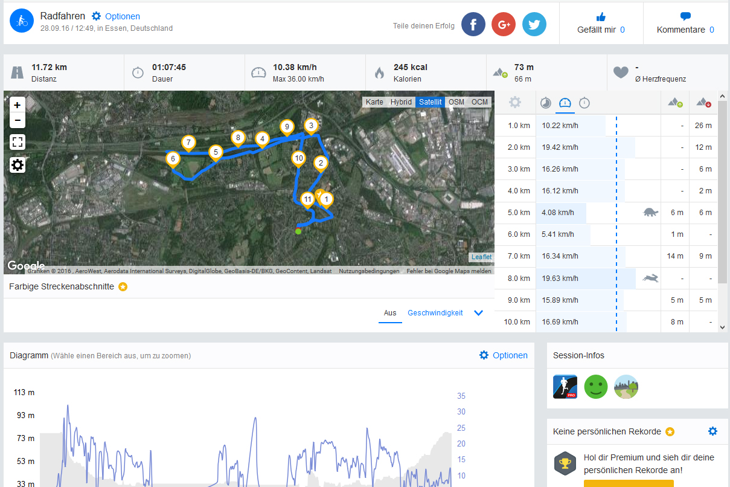This screenshot has width=730, height=487.
Task: Enable Geschwindigkeit colored segments
Action: [x=435, y=313]
